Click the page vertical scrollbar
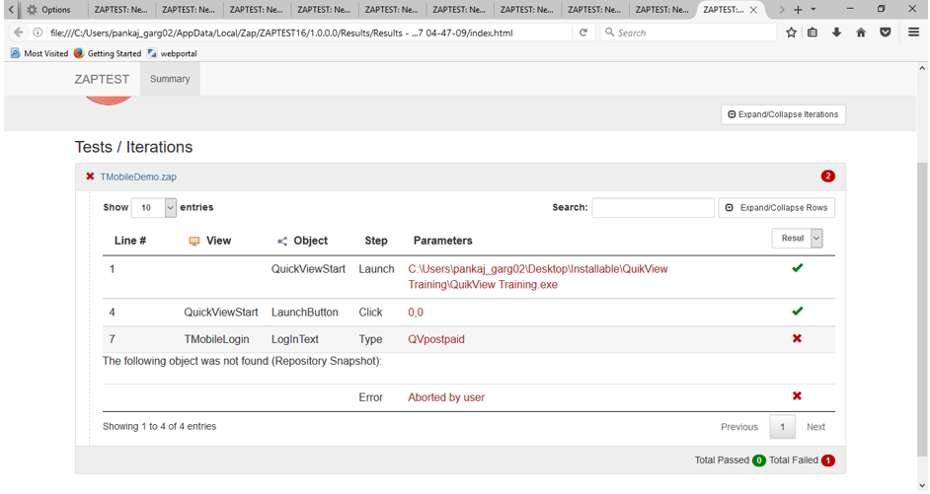Image resolution: width=930 pixels, height=494 pixels. coord(922,308)
